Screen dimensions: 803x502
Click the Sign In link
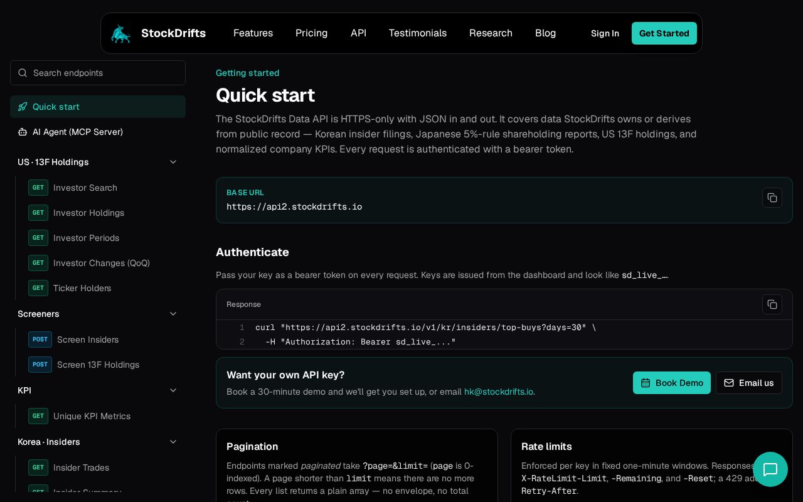tap(605, 33)
